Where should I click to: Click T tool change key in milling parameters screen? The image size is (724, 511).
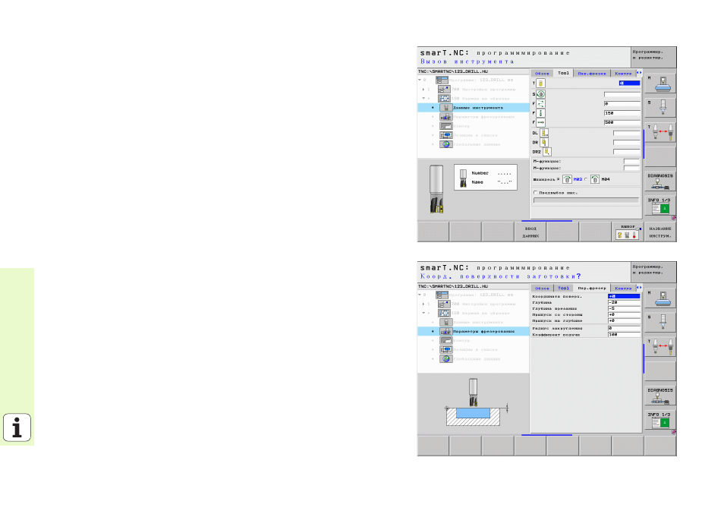(x=660, y=347)
